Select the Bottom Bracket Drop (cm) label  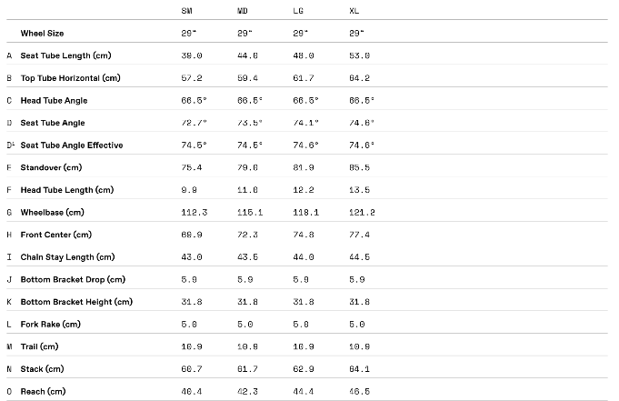[73, 280]
